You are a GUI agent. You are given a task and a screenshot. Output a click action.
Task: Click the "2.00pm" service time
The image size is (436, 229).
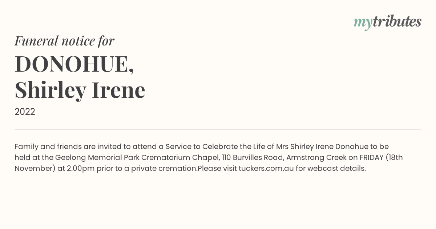pos(81,169)
